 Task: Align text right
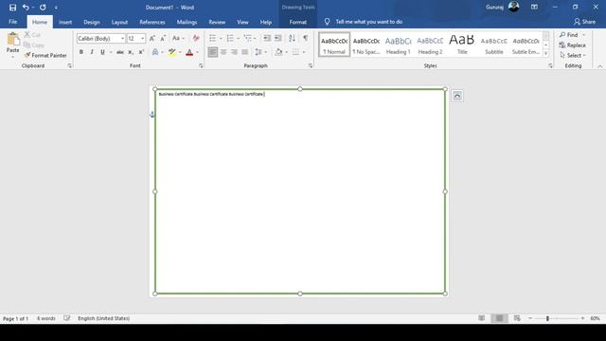(x=234, y=52)
